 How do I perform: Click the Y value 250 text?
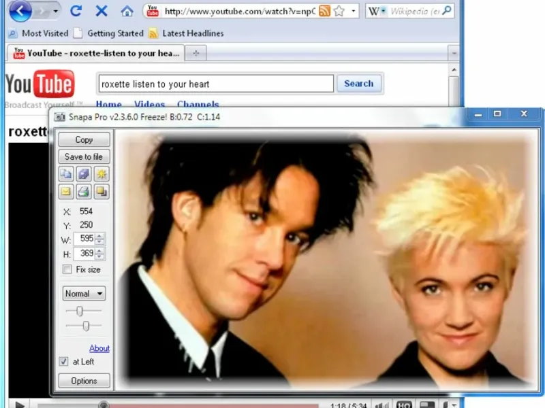(86, 225)
